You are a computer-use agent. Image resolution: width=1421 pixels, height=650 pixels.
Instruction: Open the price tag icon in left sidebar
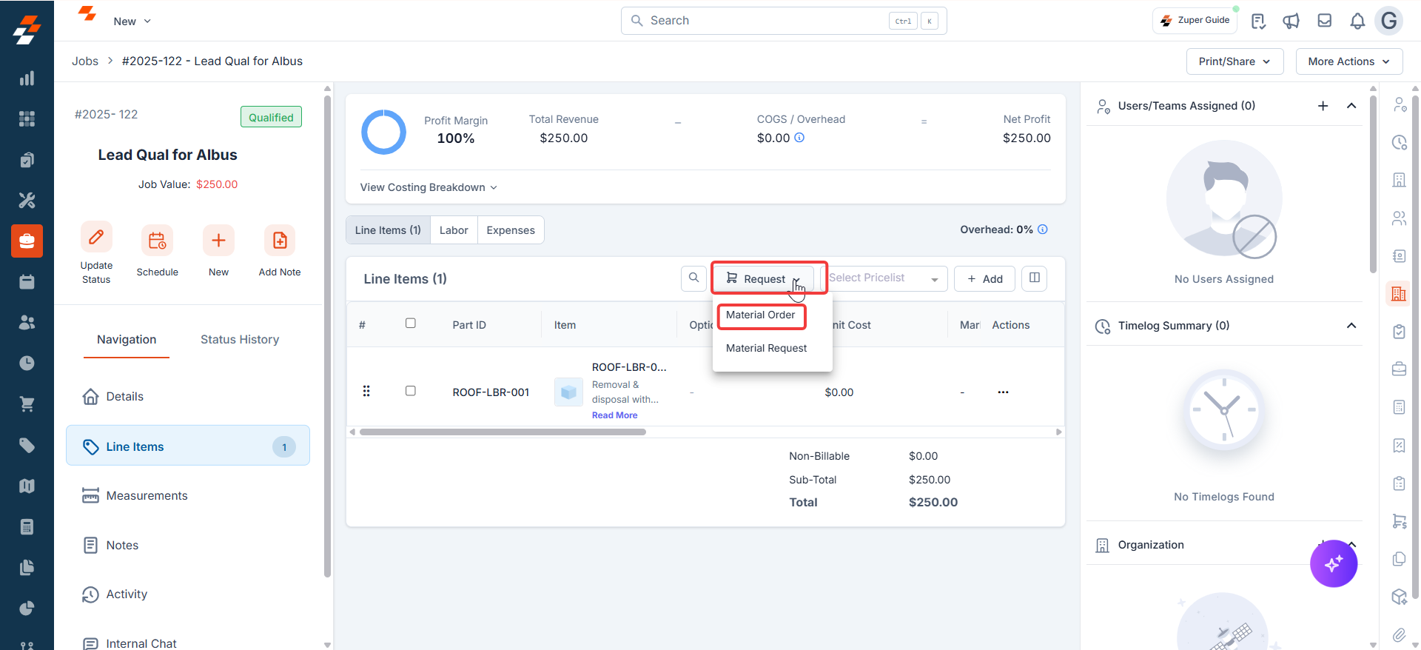click(x=27, y=445)
